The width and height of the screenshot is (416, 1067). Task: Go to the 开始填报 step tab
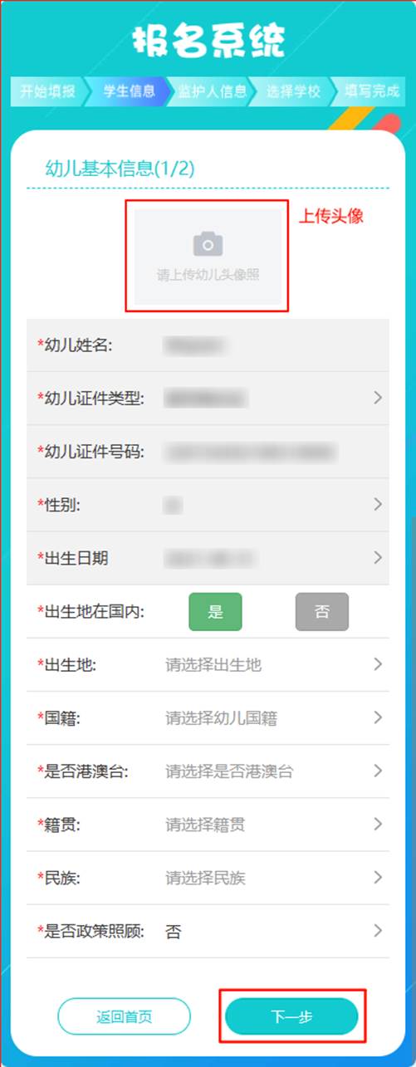(x=47, y=91)
